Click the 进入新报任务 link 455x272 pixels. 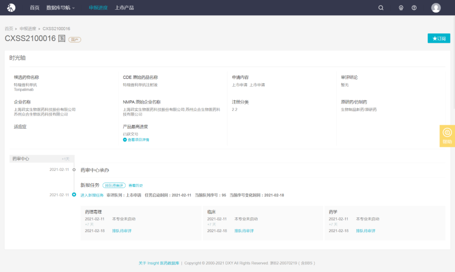point(92,195)
